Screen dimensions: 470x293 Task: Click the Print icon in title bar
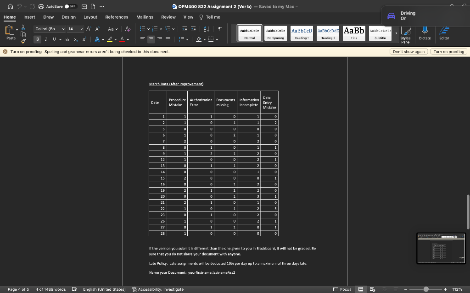coord(41,6)
